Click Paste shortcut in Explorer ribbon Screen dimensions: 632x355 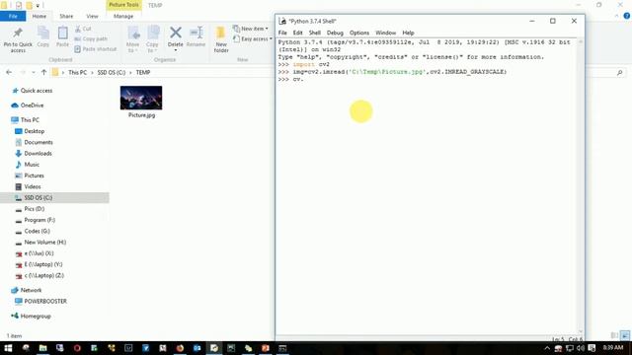tap(96, 49)
